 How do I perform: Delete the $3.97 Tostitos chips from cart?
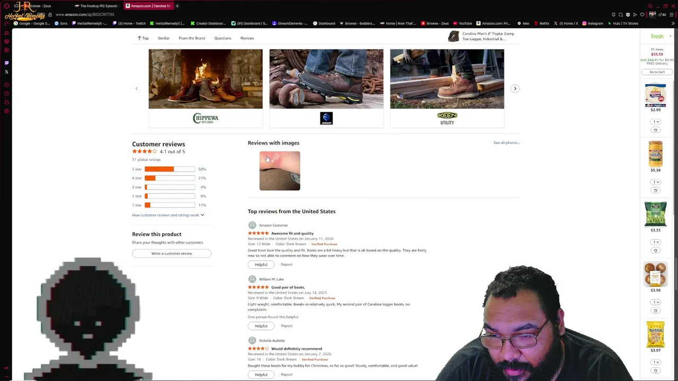[x=656, y=371]
